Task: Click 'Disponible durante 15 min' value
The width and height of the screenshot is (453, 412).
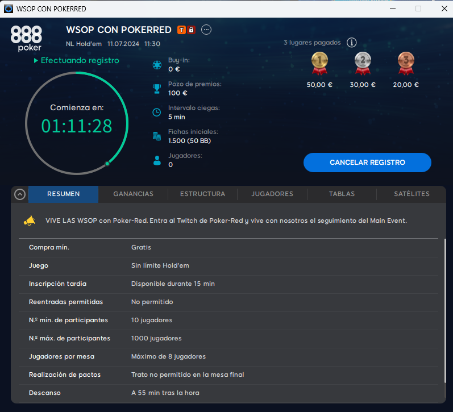Action: point(173,284)
